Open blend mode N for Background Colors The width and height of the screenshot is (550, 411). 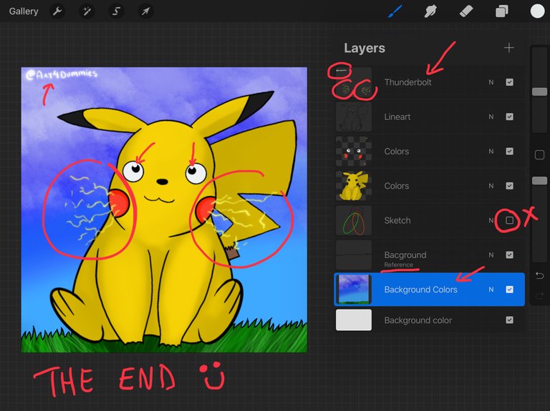491,289
